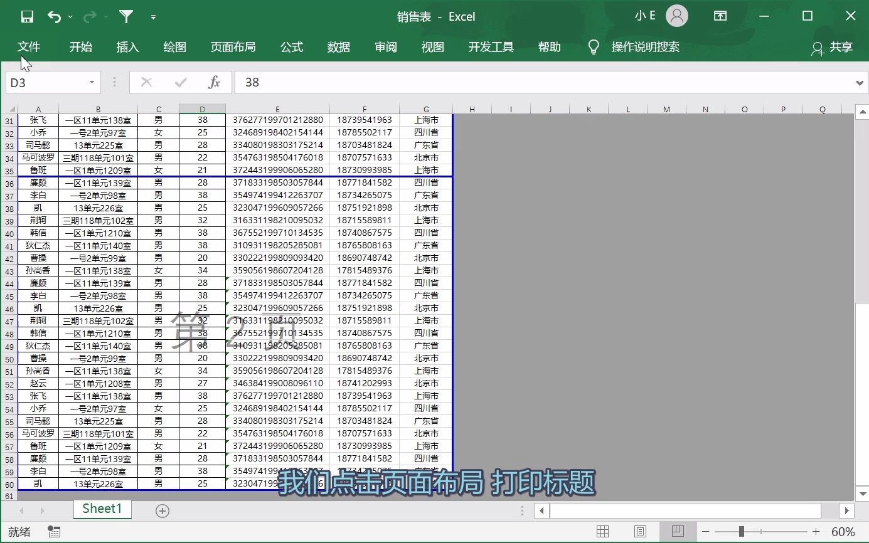Select column D header
The width and height of the screenshot is (869, 543).
pos(202,109)
